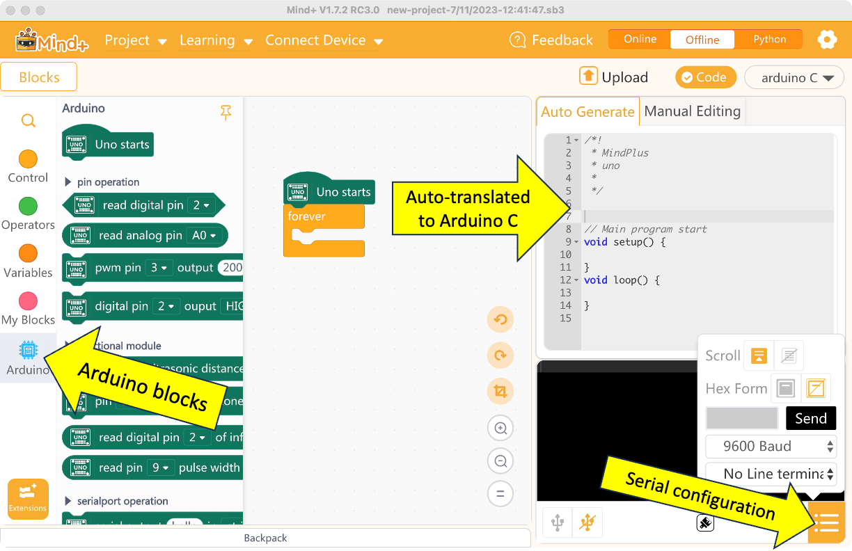
Task: Select the orange Control category swatch
Action: pyautogui.click(x=28, y=159)
